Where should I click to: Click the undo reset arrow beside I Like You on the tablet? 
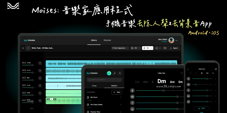pos(182,73)
